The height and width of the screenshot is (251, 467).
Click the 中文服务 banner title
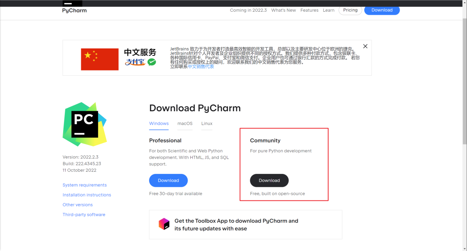click(140, 52)
